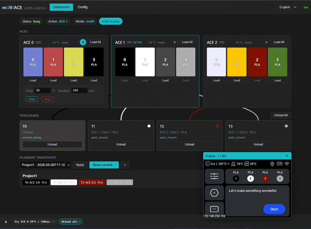Start drying on ACE 0
Viewport: 311px width, 229px height.
(x=32, y=99)
